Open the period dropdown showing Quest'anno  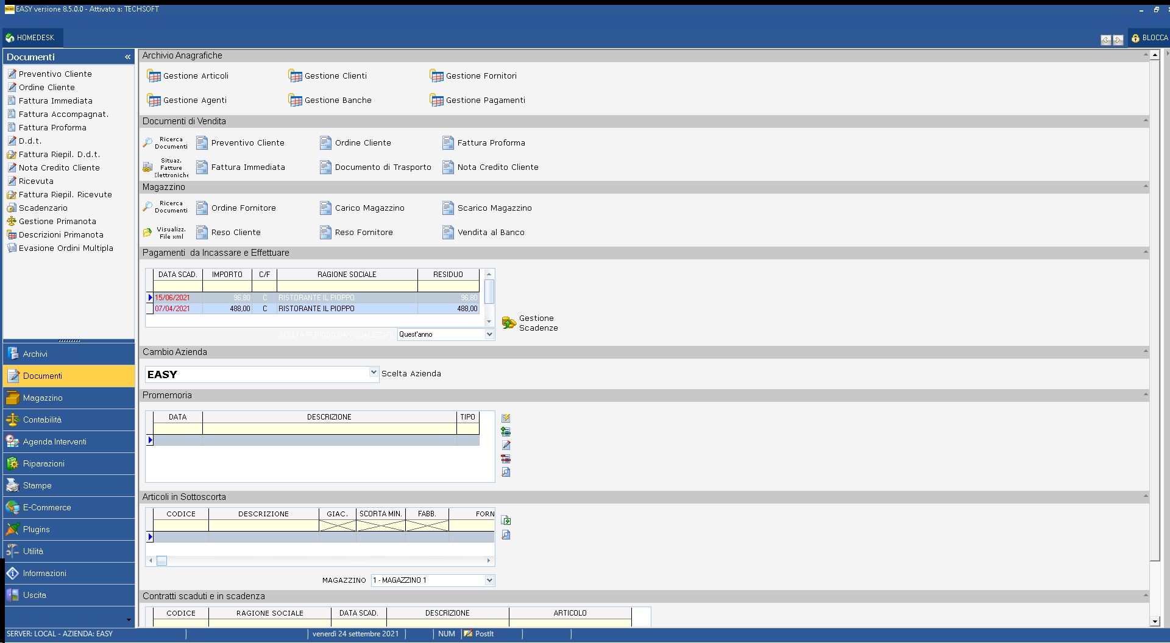click(489, 334)
